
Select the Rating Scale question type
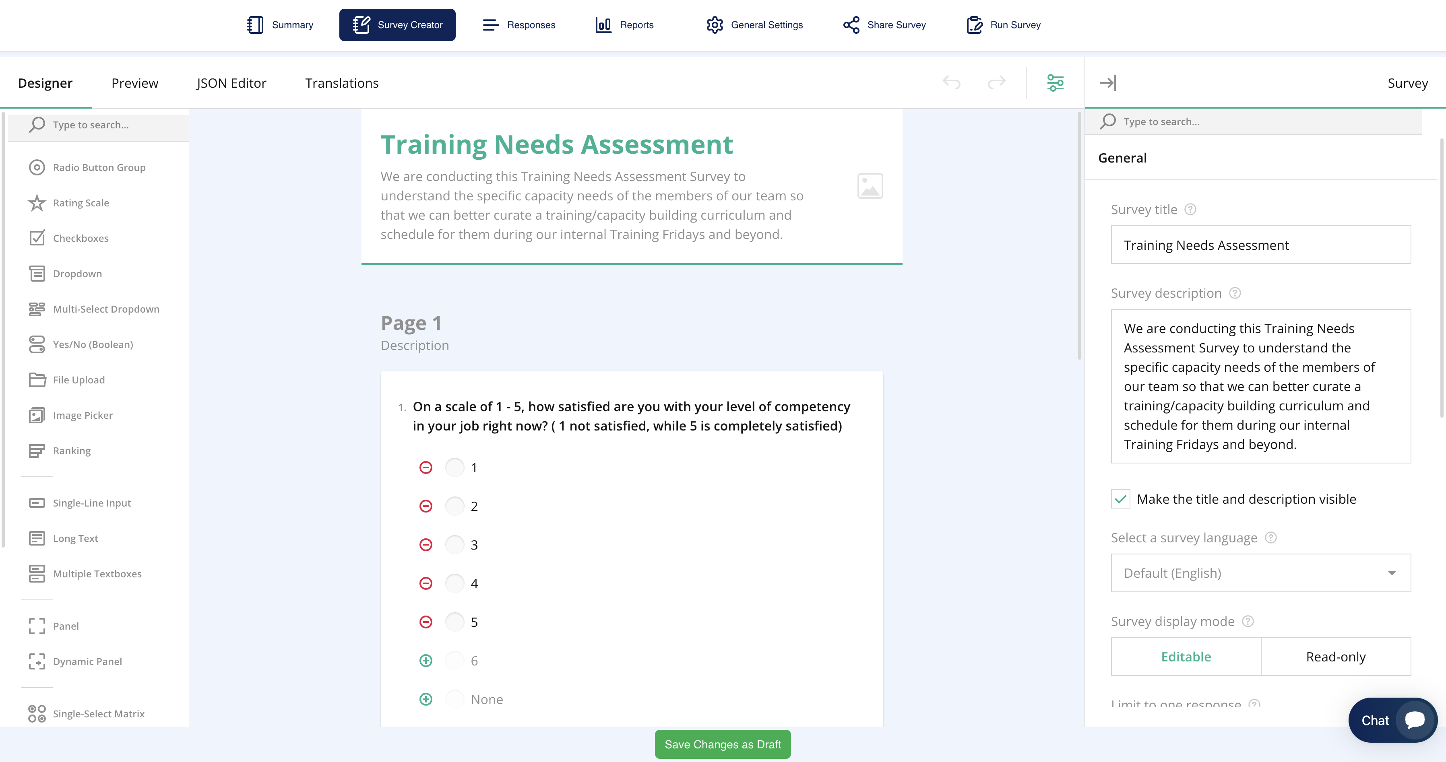pos(81,202)
